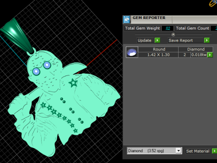This screenshot has height=163, width=217.
Task: Select the dark green pendant bail
Action: (17, 36)
